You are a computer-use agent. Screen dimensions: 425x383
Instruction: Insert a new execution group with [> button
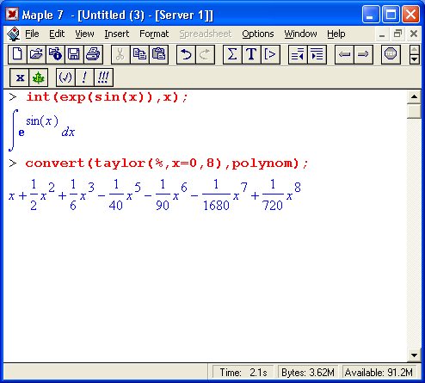pyautogui.click(x=270, y=54)
